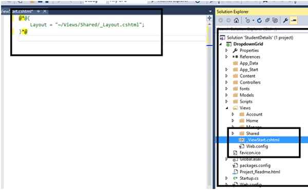This screenshot has width=308, height=190.
Task: Open the editor tab overflow dropdown arrow
Action: 210,12
